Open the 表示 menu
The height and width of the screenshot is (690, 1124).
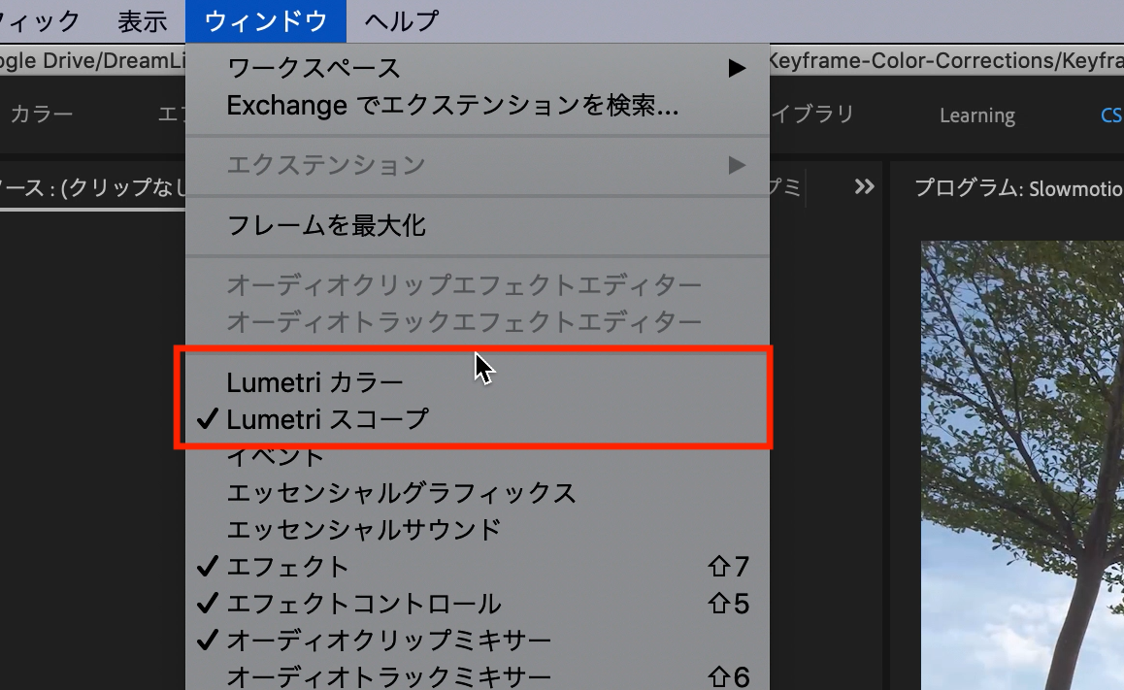point(142,20)
